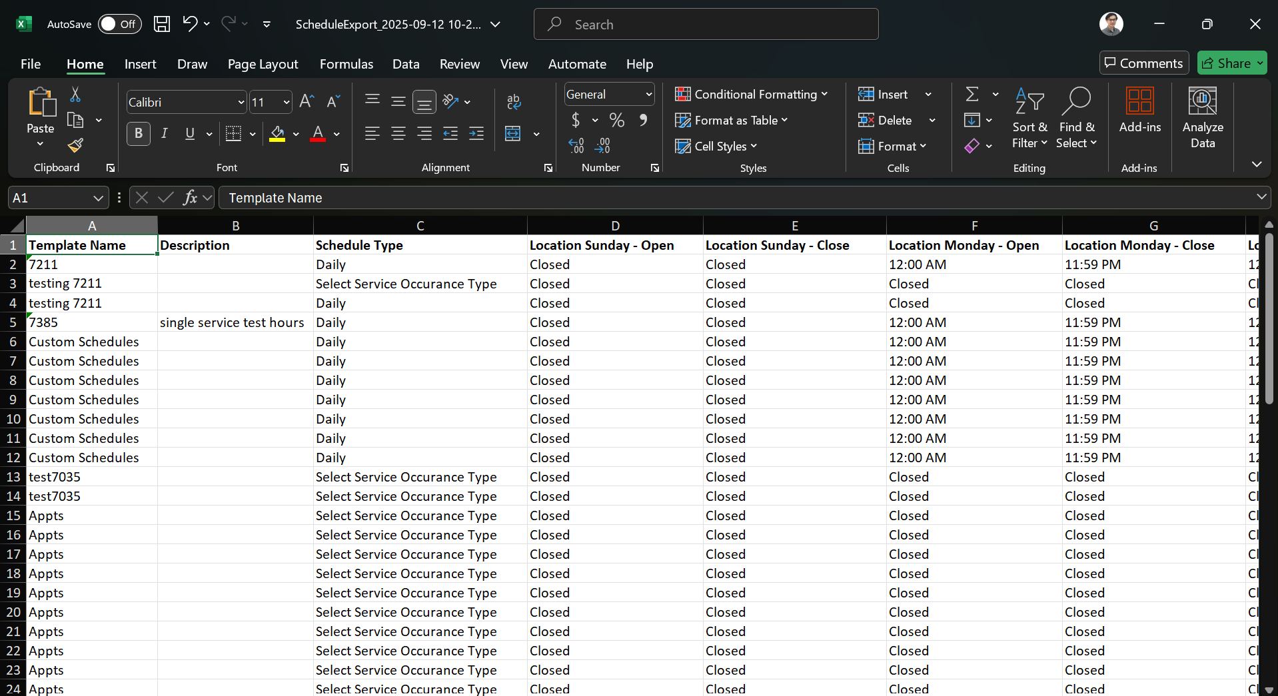The image size is (1278, 696).
Task: Open Conditional Formatting options
Action: tap(752, 94)
